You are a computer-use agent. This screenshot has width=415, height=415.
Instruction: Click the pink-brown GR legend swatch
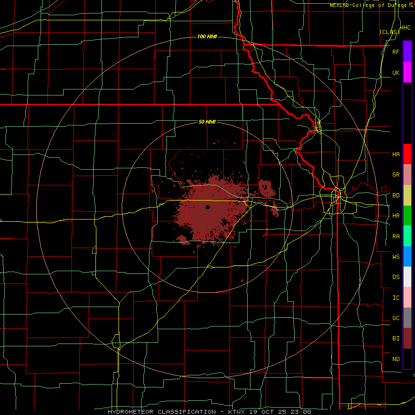(407, 175)
